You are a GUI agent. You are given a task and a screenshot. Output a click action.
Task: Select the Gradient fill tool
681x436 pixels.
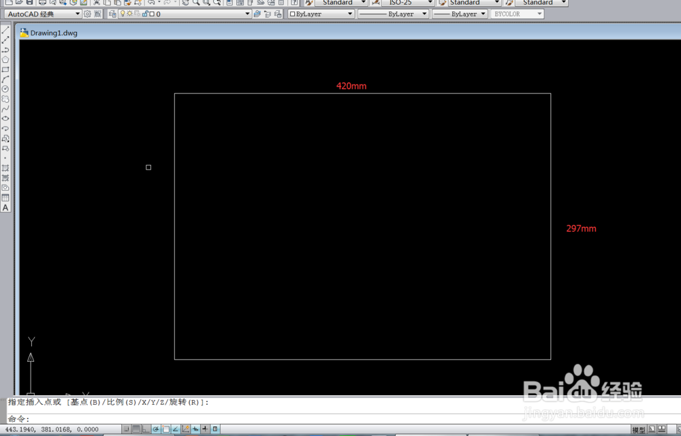(5, 178)
